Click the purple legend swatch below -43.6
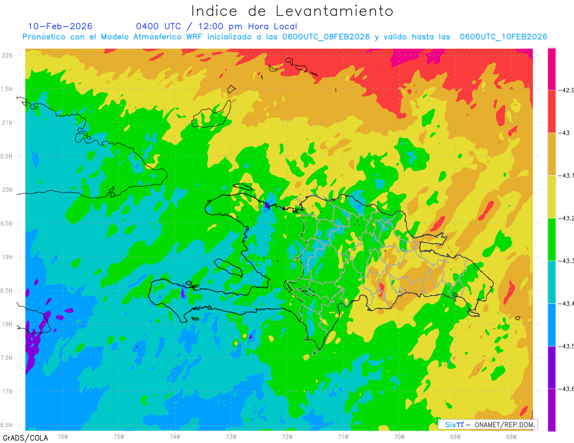 click(x=552, y=410)
